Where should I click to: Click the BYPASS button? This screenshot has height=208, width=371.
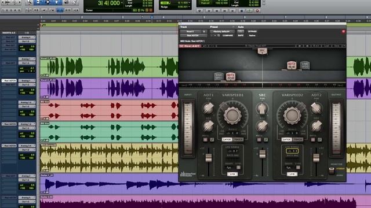252,31
